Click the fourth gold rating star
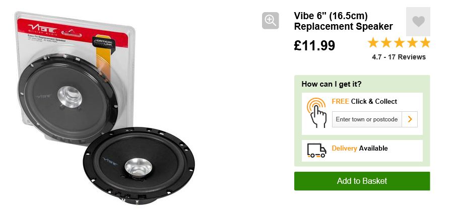Screen dimensions: 454x210 (x=412, y=42)
